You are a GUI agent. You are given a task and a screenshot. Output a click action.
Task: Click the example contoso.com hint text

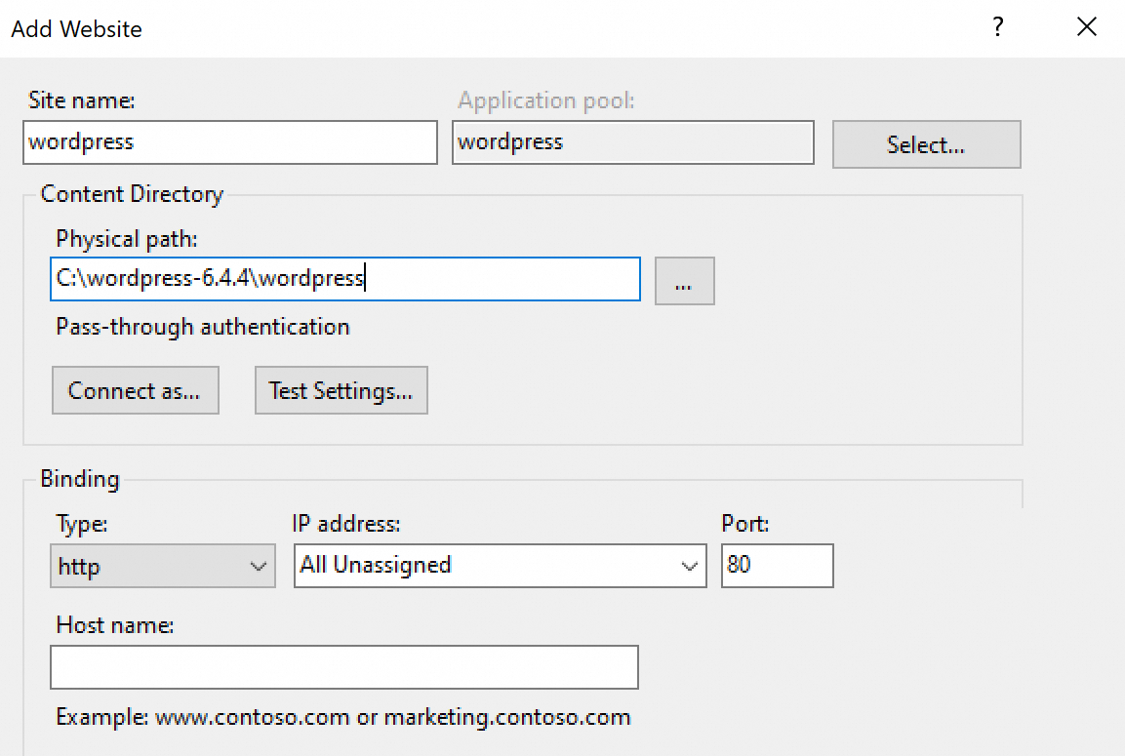(343, 718)
